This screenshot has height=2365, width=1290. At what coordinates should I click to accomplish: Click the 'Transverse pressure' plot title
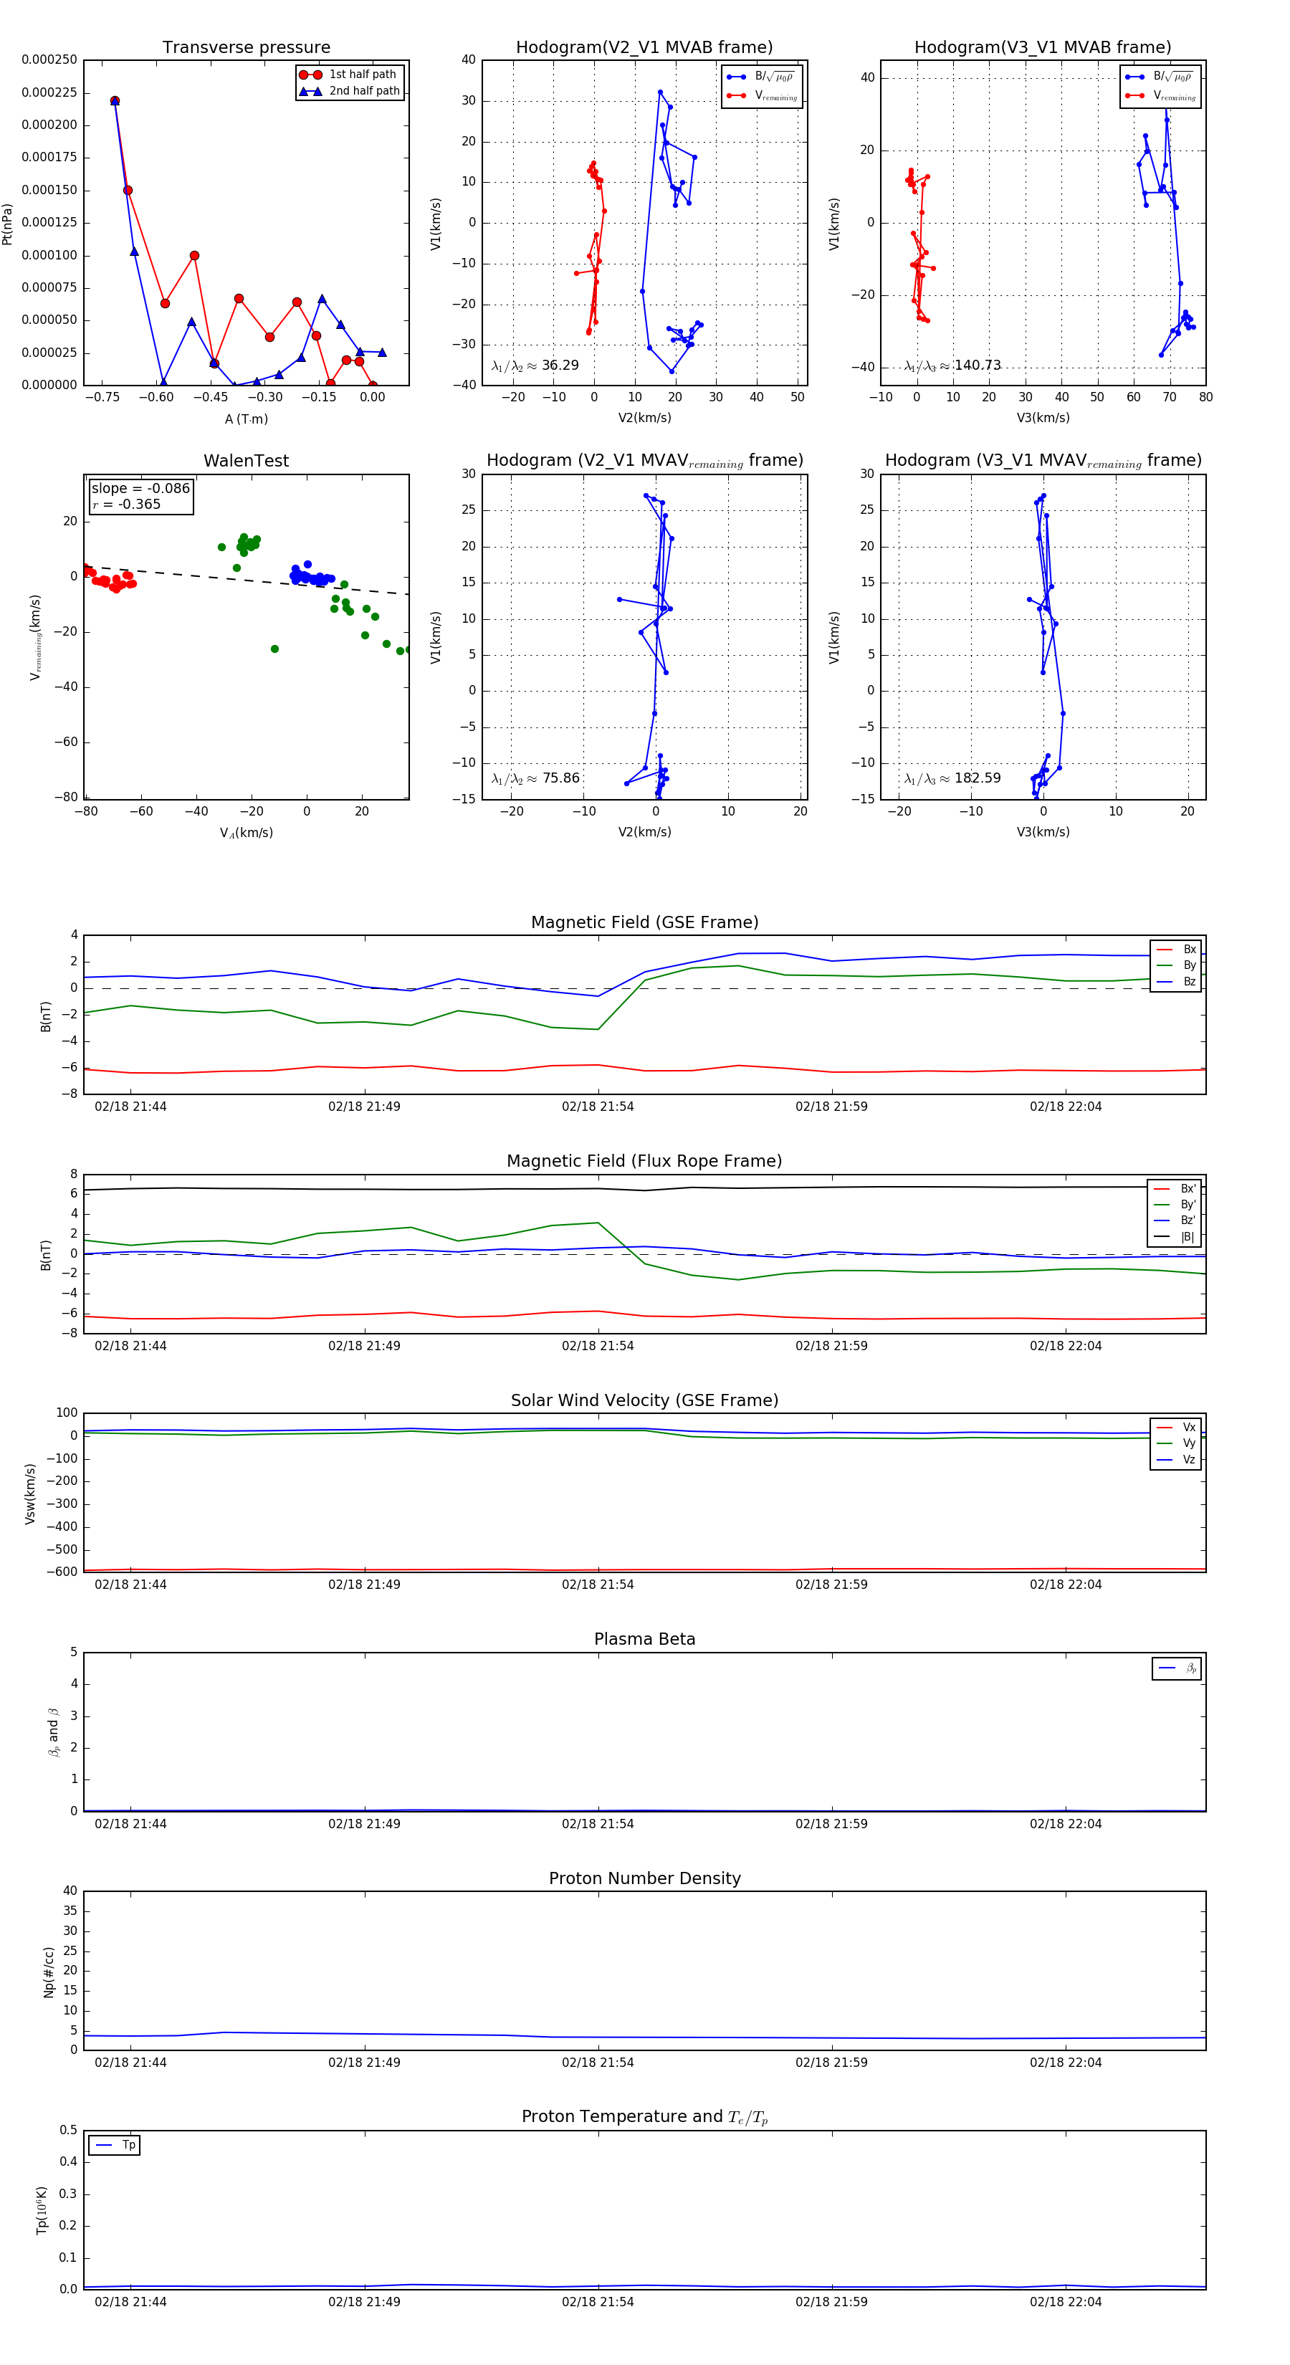246,48
